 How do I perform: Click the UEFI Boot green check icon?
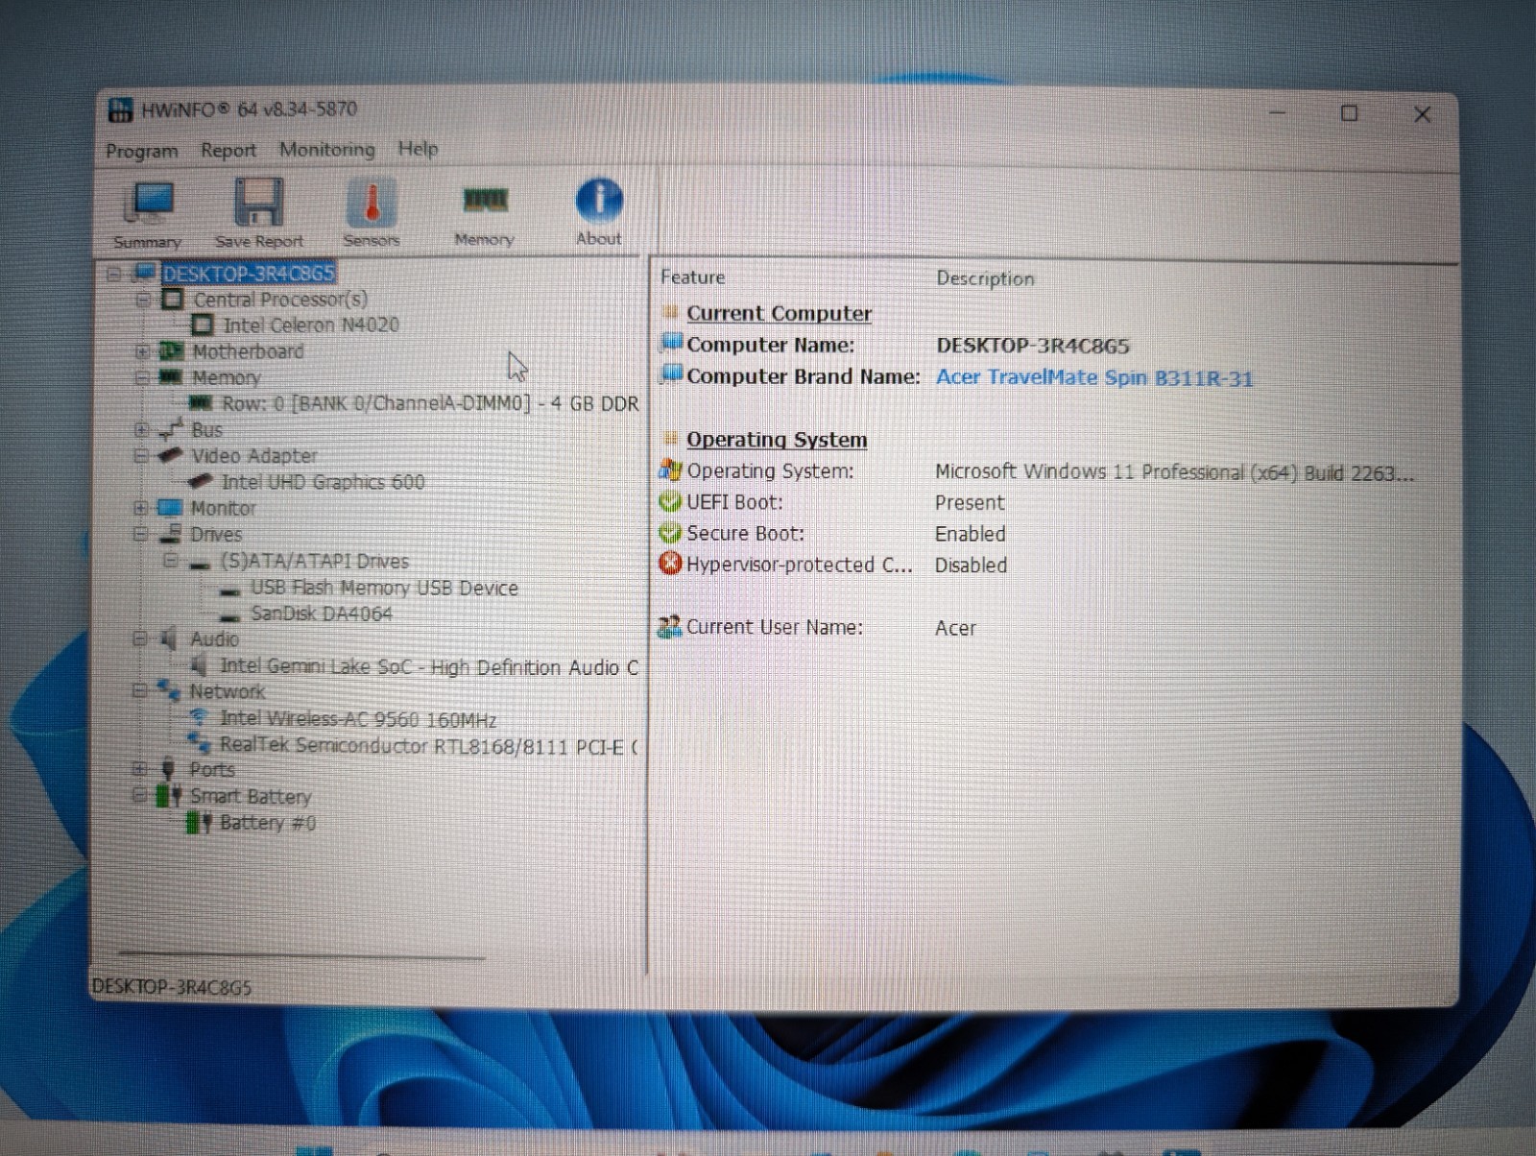pos(670,501)
